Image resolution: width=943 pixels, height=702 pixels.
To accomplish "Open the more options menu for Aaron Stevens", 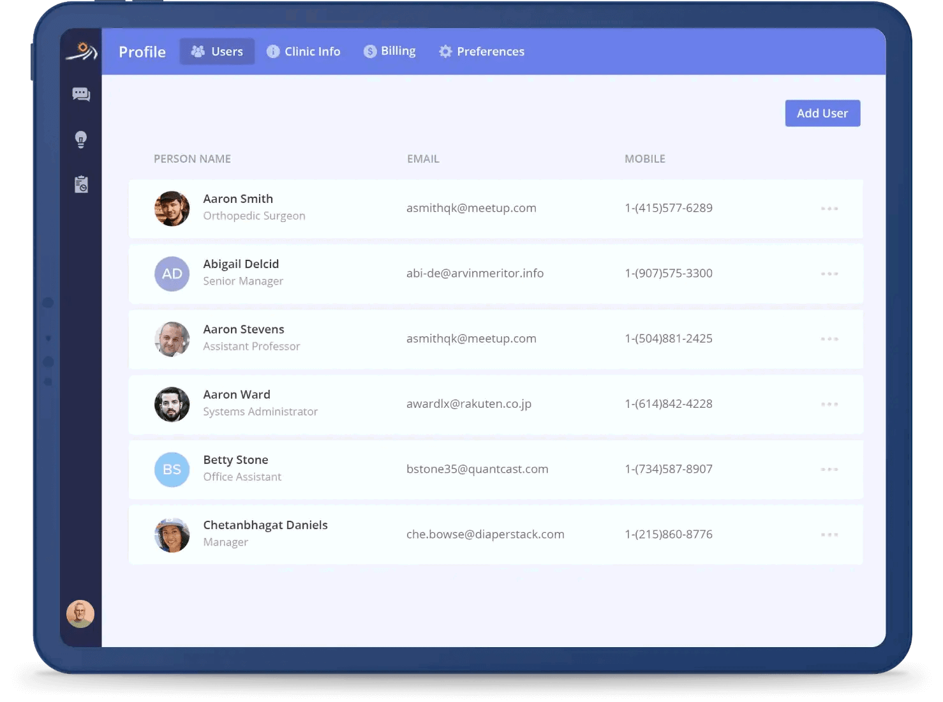I will click(829, 339).
